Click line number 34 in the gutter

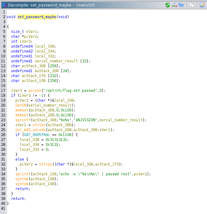tap(3, 174)
